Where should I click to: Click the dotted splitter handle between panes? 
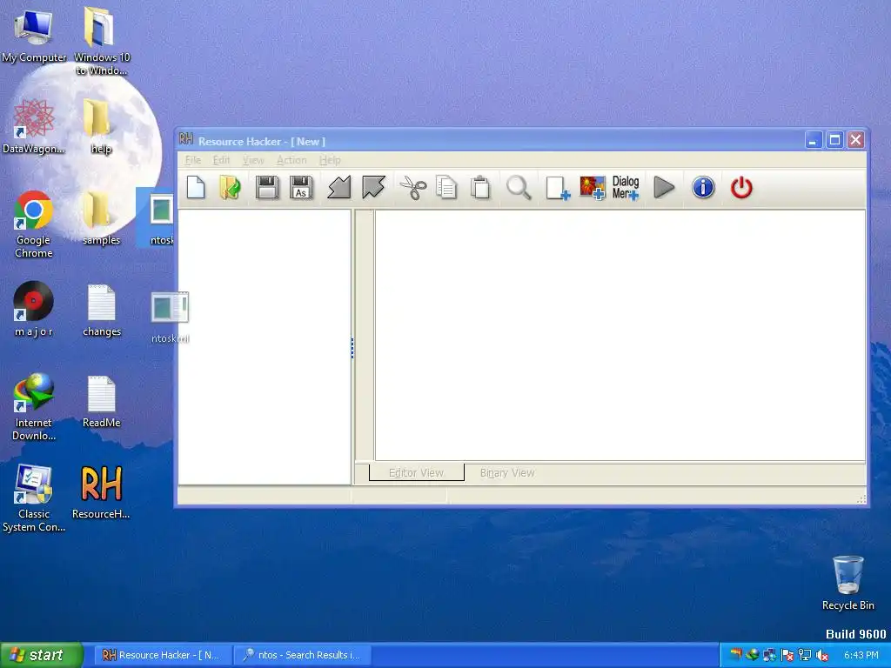tap(352, 348)
